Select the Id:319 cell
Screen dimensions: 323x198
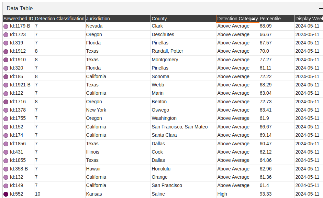point(18,43)
